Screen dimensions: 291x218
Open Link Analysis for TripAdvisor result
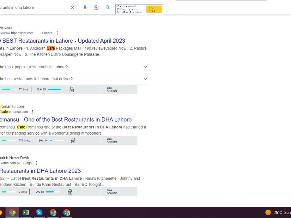(x=112, y=89)
